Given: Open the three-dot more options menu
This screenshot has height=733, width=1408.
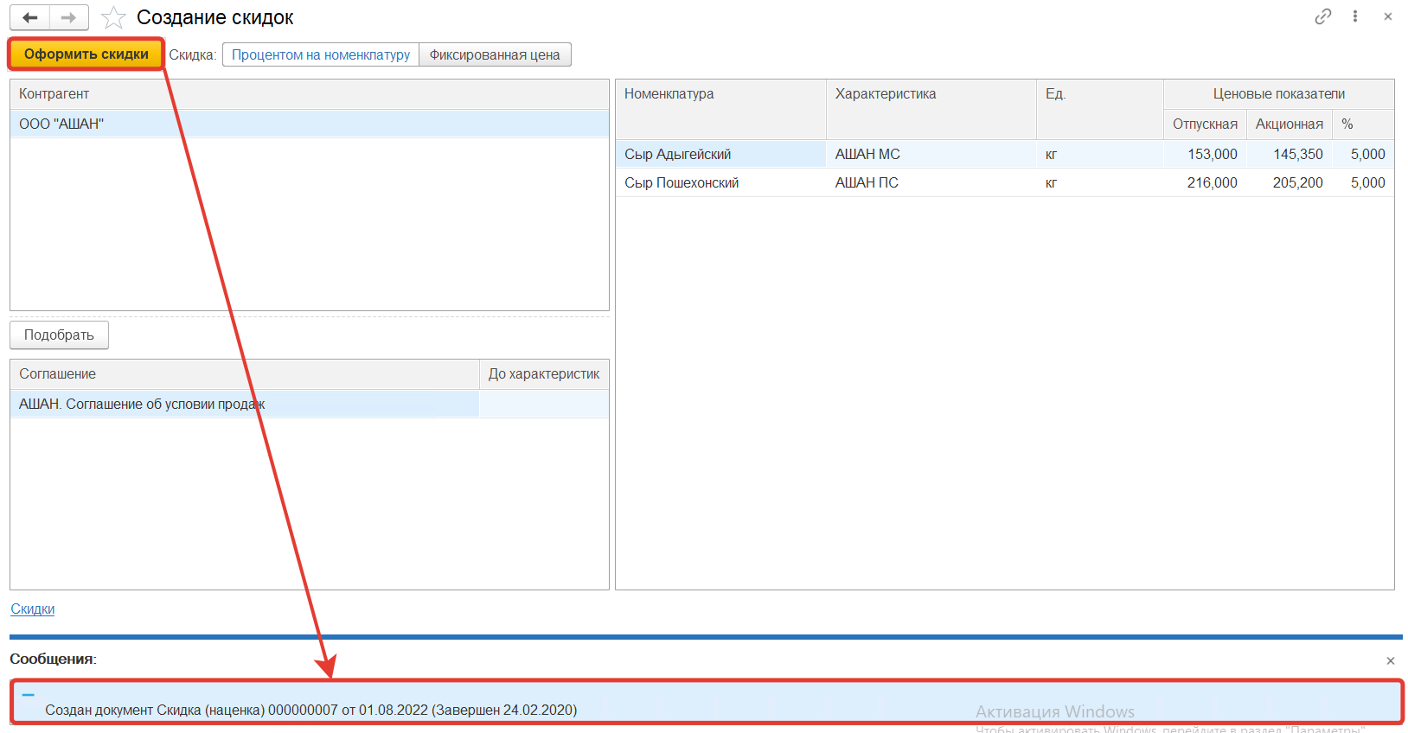Looking at the screenshot, I should coord(1355,16).
